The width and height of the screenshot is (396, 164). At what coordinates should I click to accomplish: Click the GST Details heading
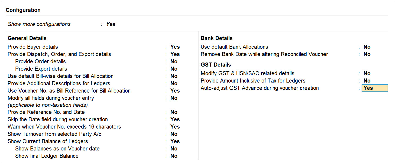(x=216, y=65)
